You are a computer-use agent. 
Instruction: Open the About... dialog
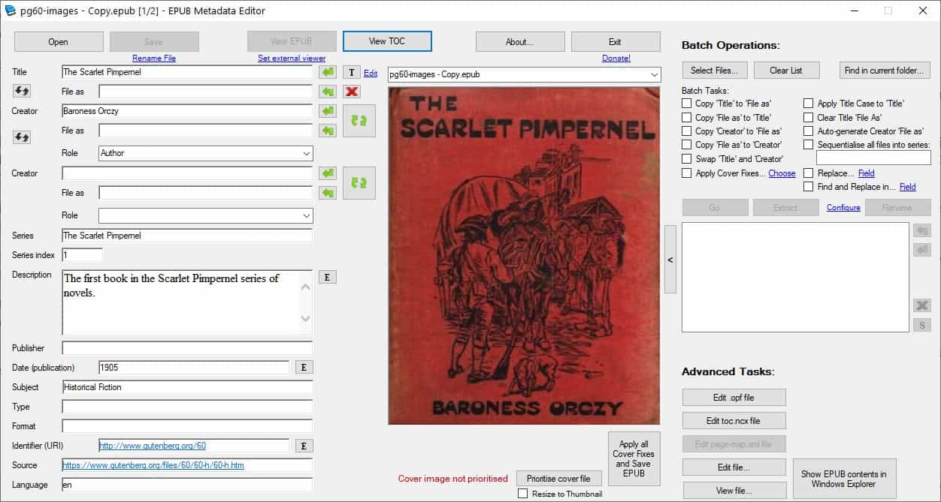click(520, 41)
